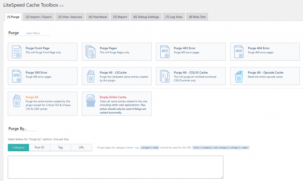Image resolution: width=303 pixels, height=181 pixels.
Task: Switch to Debug Settings tab
Action: [146, 17]
